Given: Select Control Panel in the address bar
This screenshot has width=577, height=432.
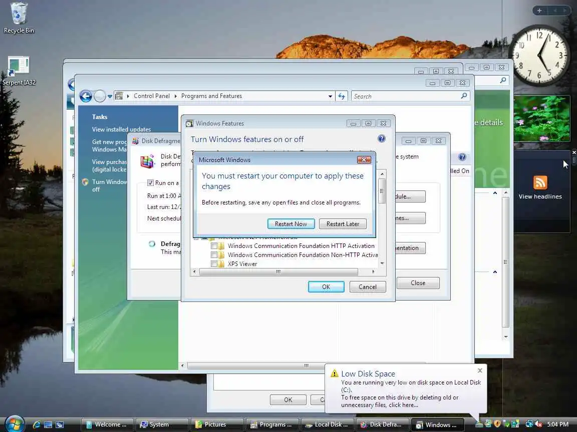Looking at the screenshot, I should click(152, 96).
